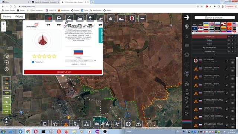The image size is (238, 134).
Task: Open the vertical Комментарии tab
Action: (101, 35)
